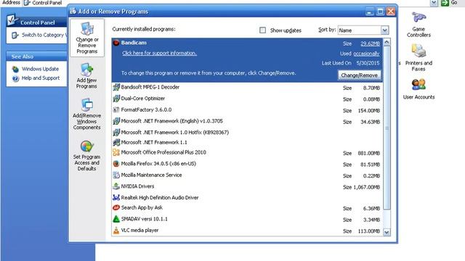465x261 pixels.
Task: Select the NVIDIA Drivers icon
Action: coord(116,186)
